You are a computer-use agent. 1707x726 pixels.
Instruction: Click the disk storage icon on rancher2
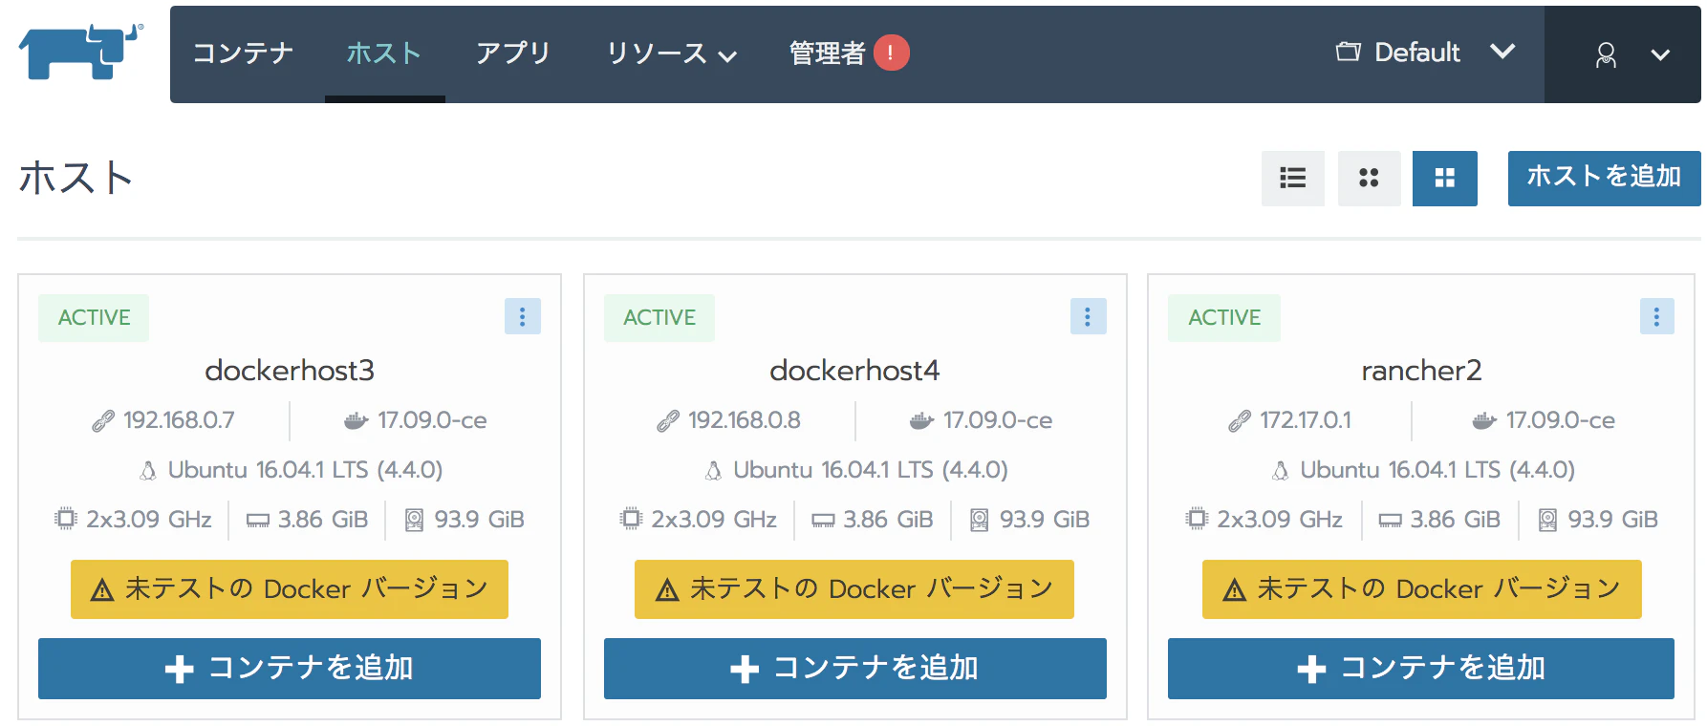coord(1547,520)
